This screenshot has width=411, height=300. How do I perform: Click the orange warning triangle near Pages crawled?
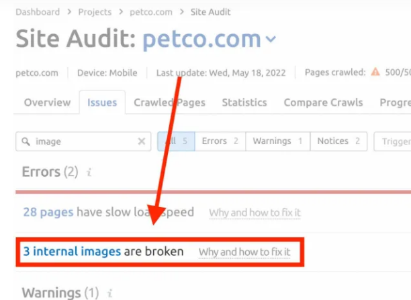(375, 72)
